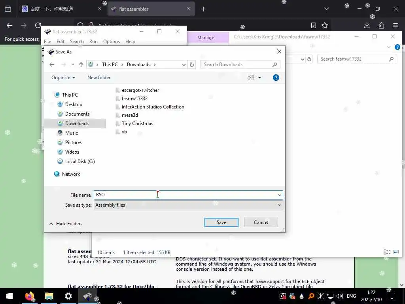Image resolution: width=405 pixels, height=304 pixels.
Task: Open the Windows Start menu
Action: click(x=9, y=296)
